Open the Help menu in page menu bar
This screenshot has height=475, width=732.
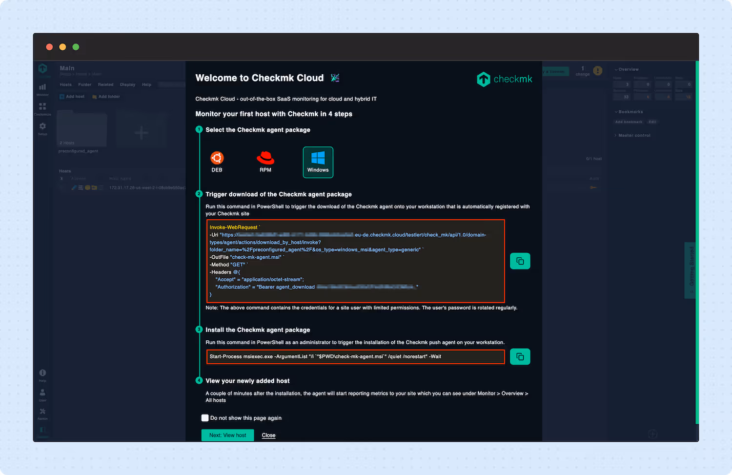pyautogui.click(x=146, y=84)
